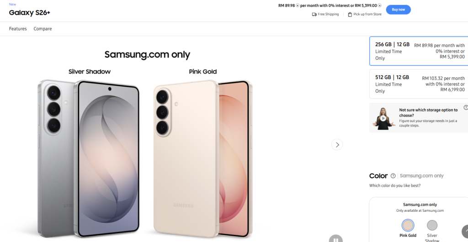The width and height of the screenshot is (468, 242).
Task: Open the Features tab
Action: [x=18, y=29]
